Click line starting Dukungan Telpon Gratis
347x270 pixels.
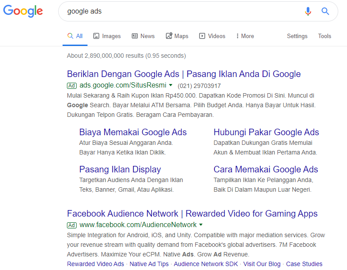140,115
